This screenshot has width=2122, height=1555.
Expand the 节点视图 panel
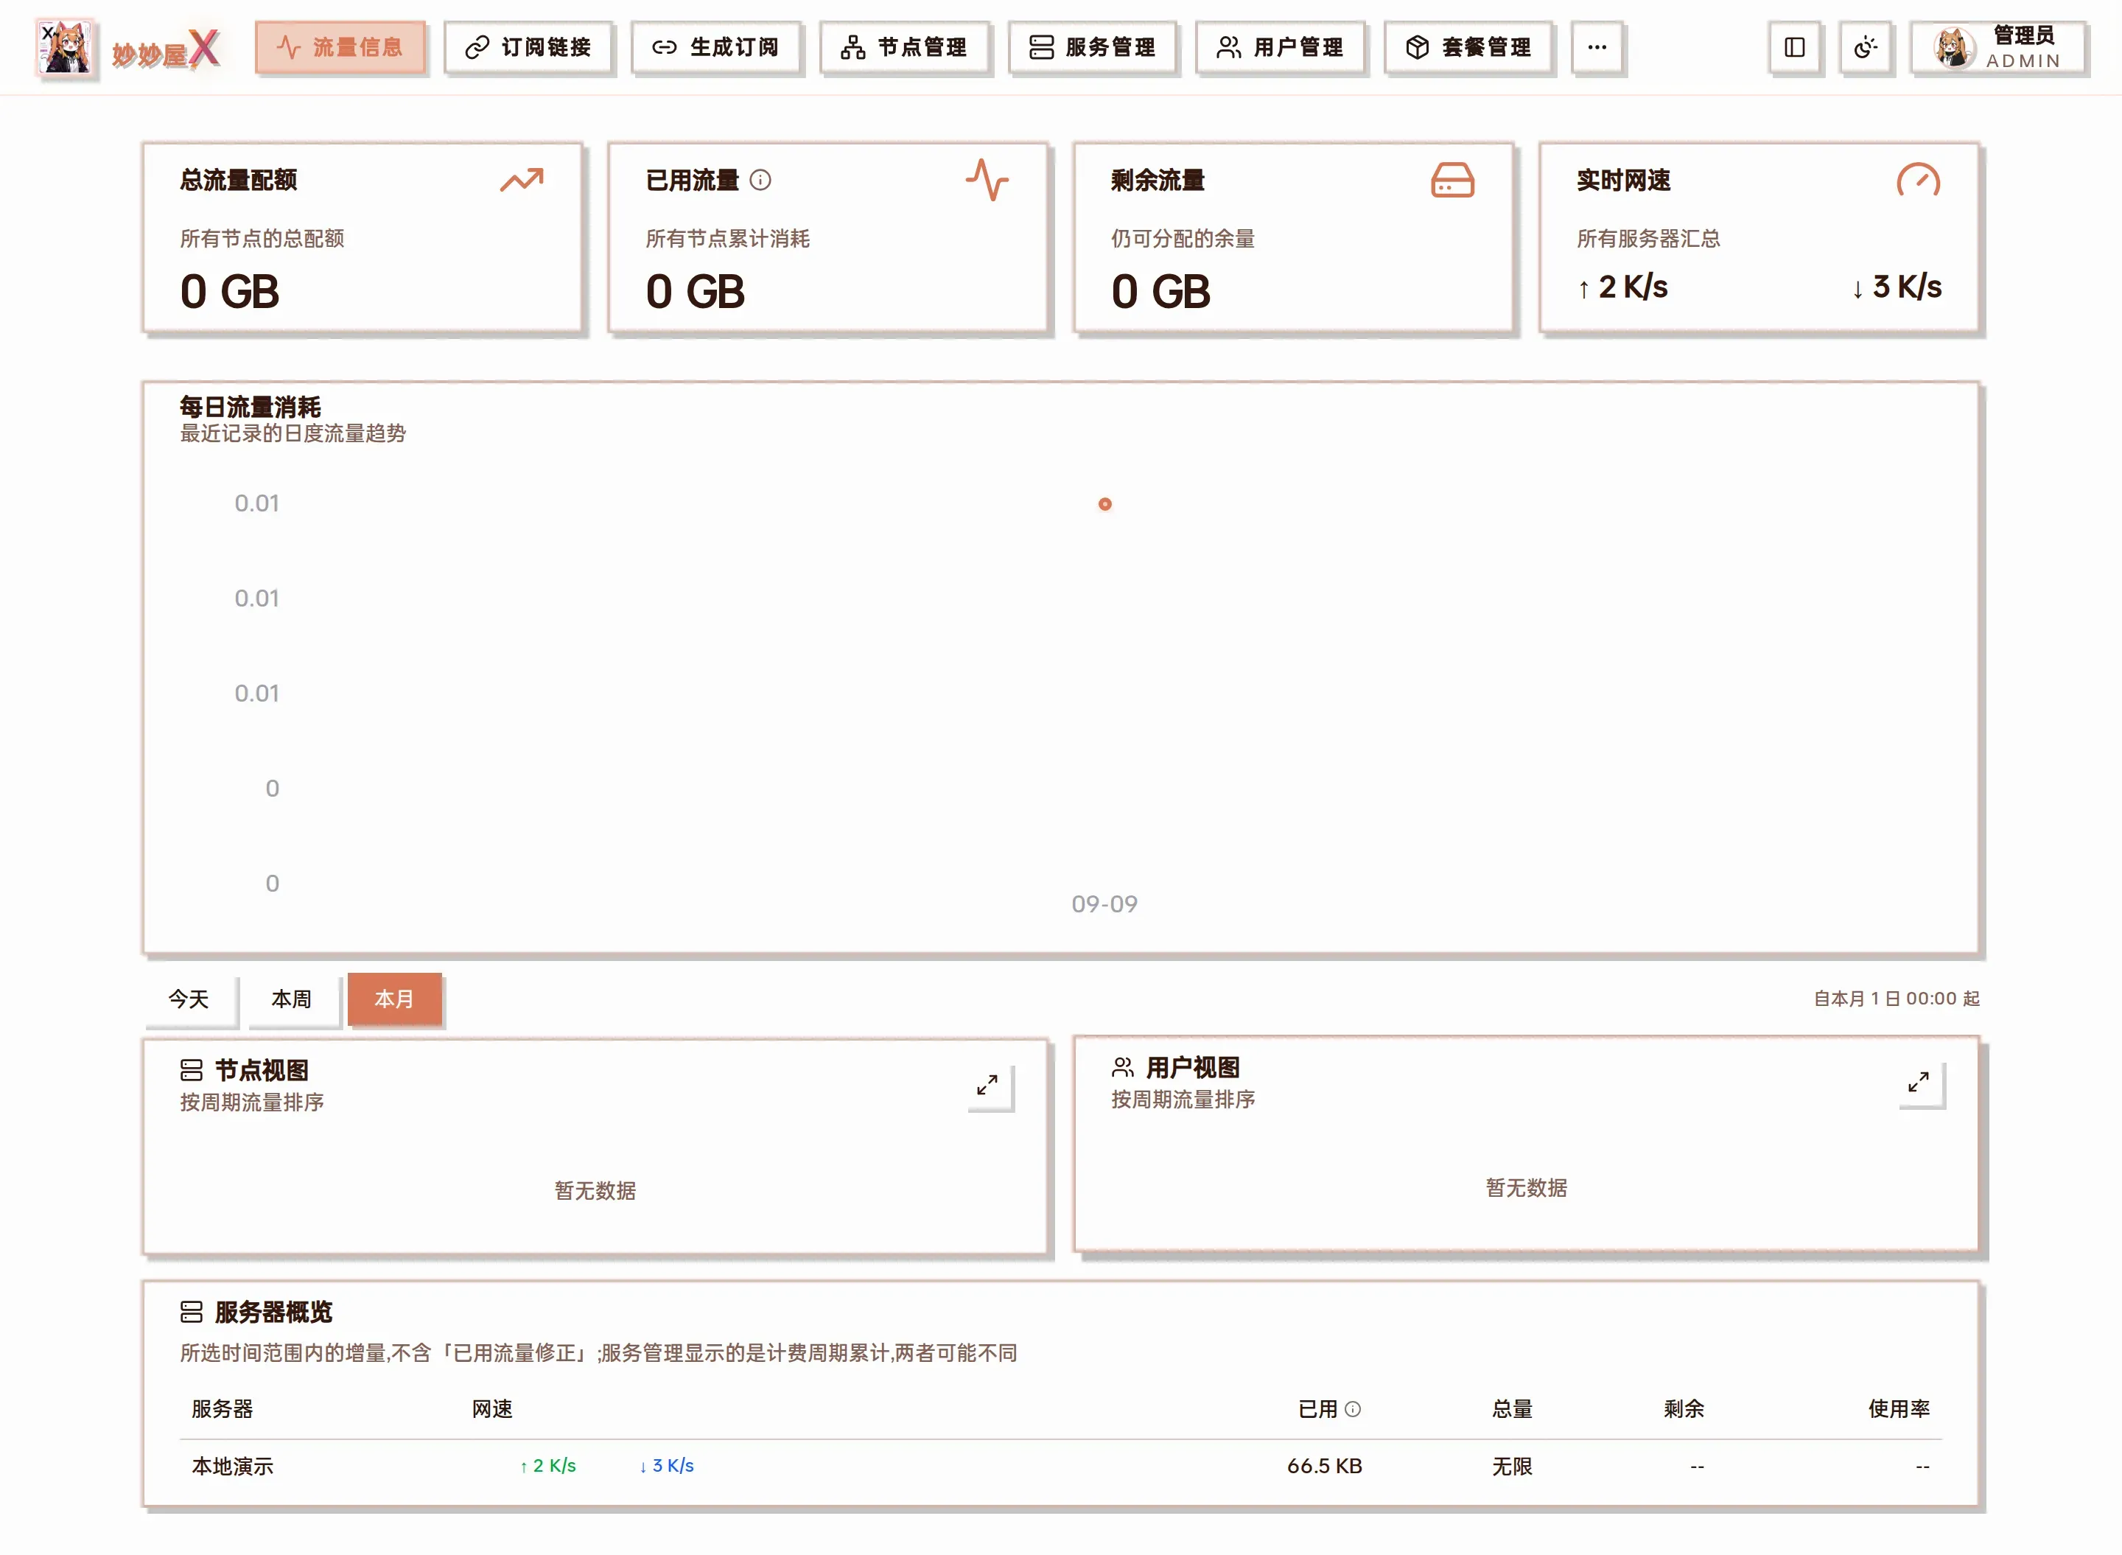coord(987,1086)
